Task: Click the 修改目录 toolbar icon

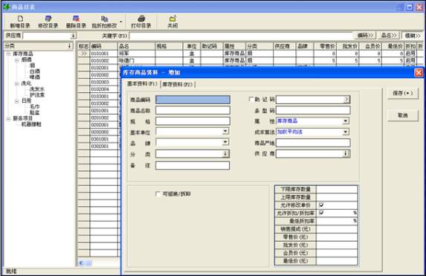Action: (48, 19)
